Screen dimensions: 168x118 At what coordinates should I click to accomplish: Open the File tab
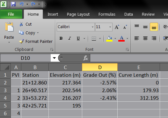coord(11,14)
